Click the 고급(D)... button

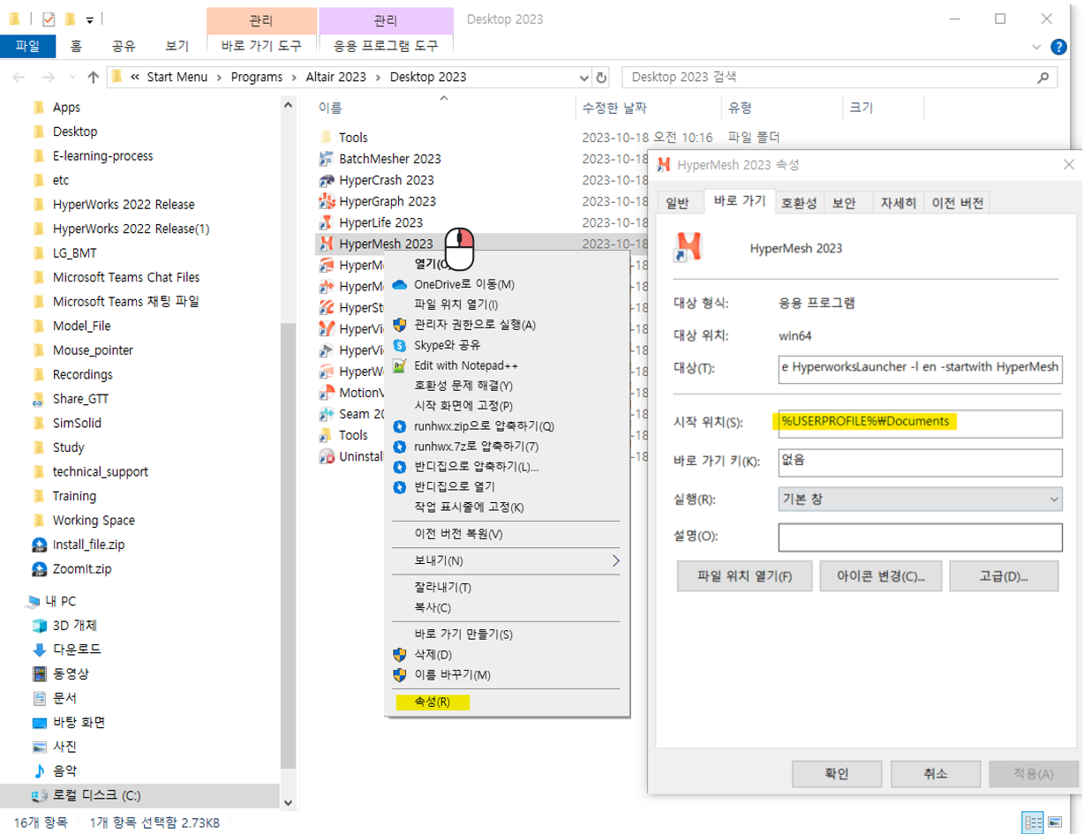point(1004,576)
